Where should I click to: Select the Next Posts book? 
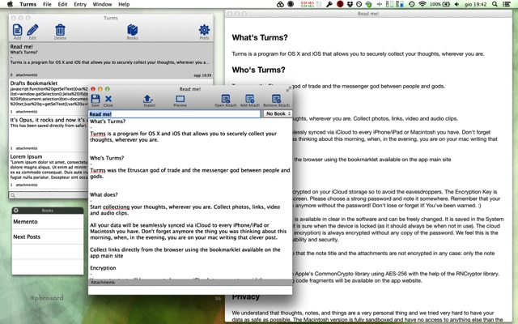point(48,237)
